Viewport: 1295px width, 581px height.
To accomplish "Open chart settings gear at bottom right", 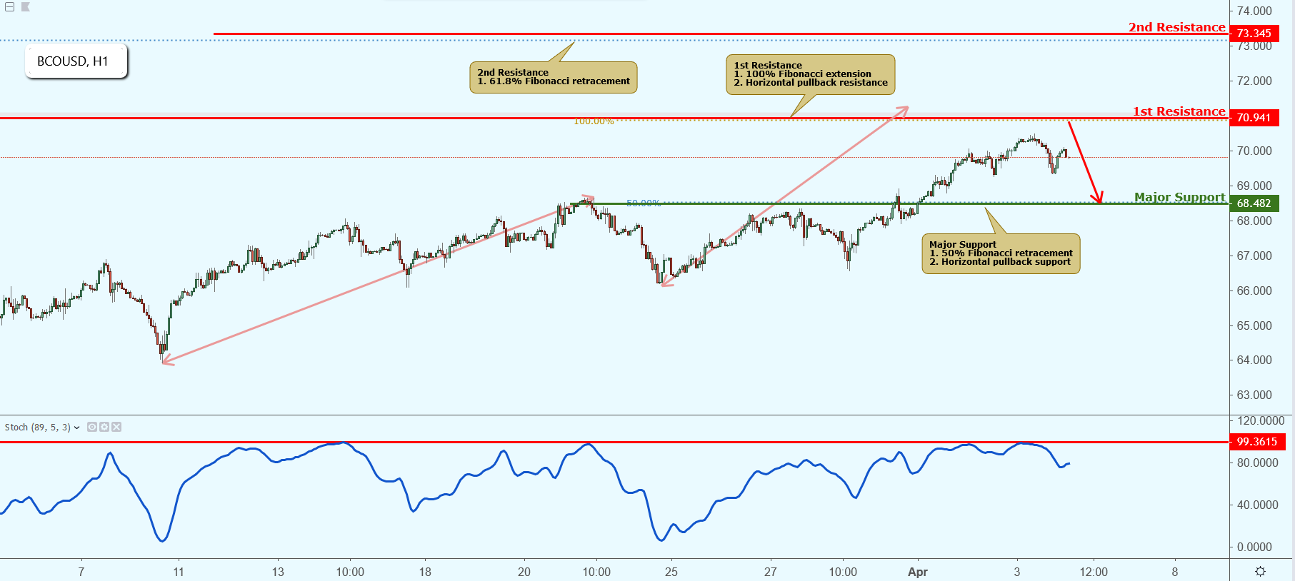I will pos(1260,572).
